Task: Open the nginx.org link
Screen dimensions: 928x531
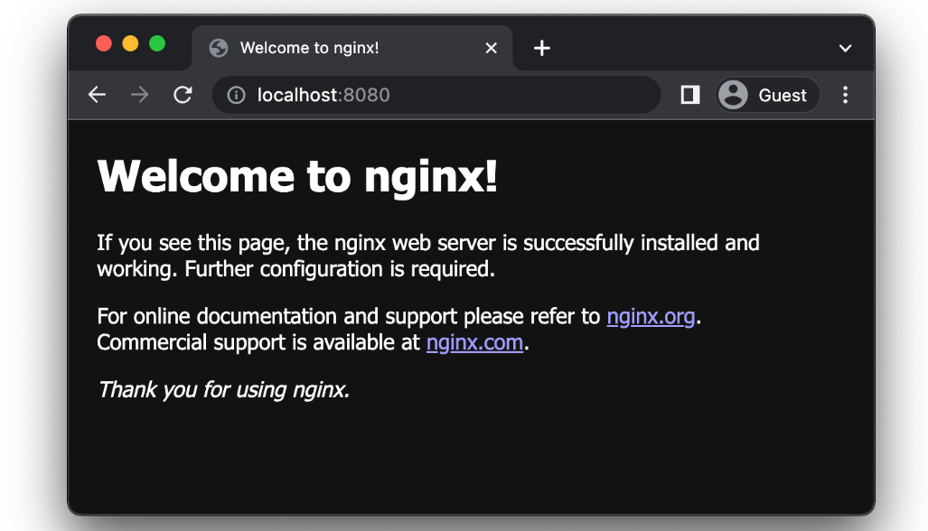Action: point(651,316)
